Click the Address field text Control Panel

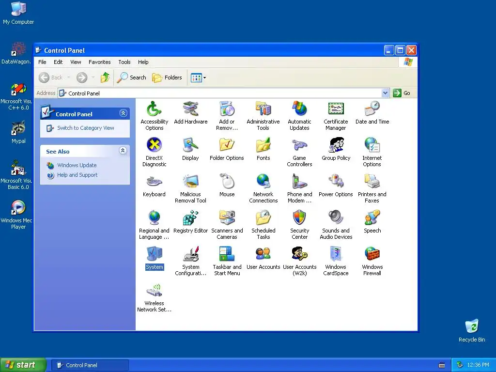point(84,93)
